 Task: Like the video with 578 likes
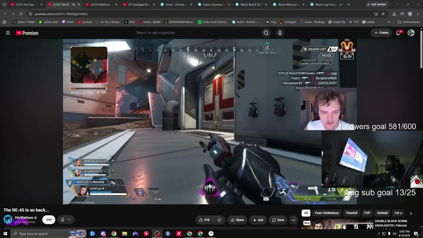point(204,220)
